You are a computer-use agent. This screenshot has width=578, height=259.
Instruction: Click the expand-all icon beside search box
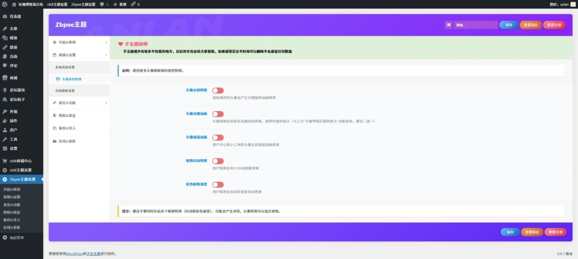tap(449, 25)
